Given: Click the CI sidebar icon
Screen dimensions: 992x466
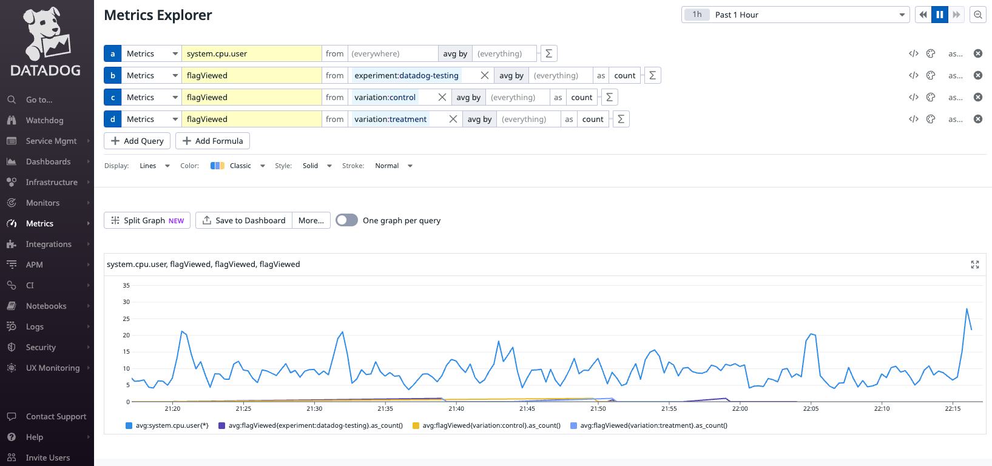Looking at the screenshot, I should coord(12,285).
